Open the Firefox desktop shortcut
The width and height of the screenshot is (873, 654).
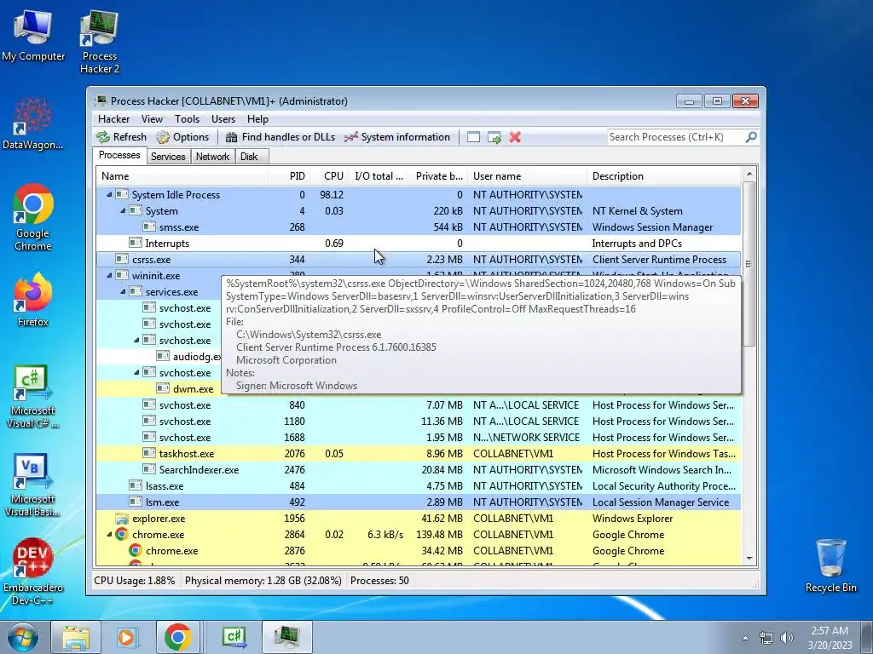(33, 300)
